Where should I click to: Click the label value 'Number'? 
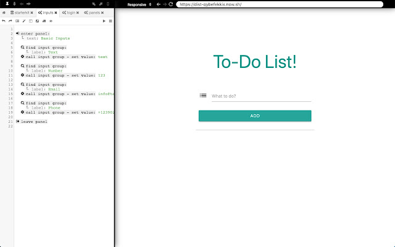(55, 71)
